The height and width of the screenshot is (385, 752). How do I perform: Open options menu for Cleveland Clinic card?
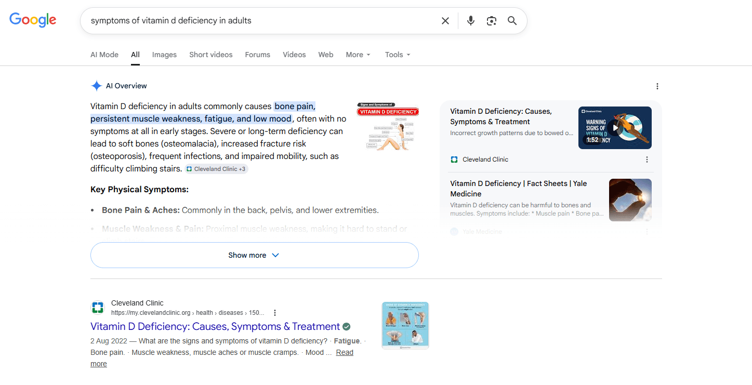coord(647,160)
